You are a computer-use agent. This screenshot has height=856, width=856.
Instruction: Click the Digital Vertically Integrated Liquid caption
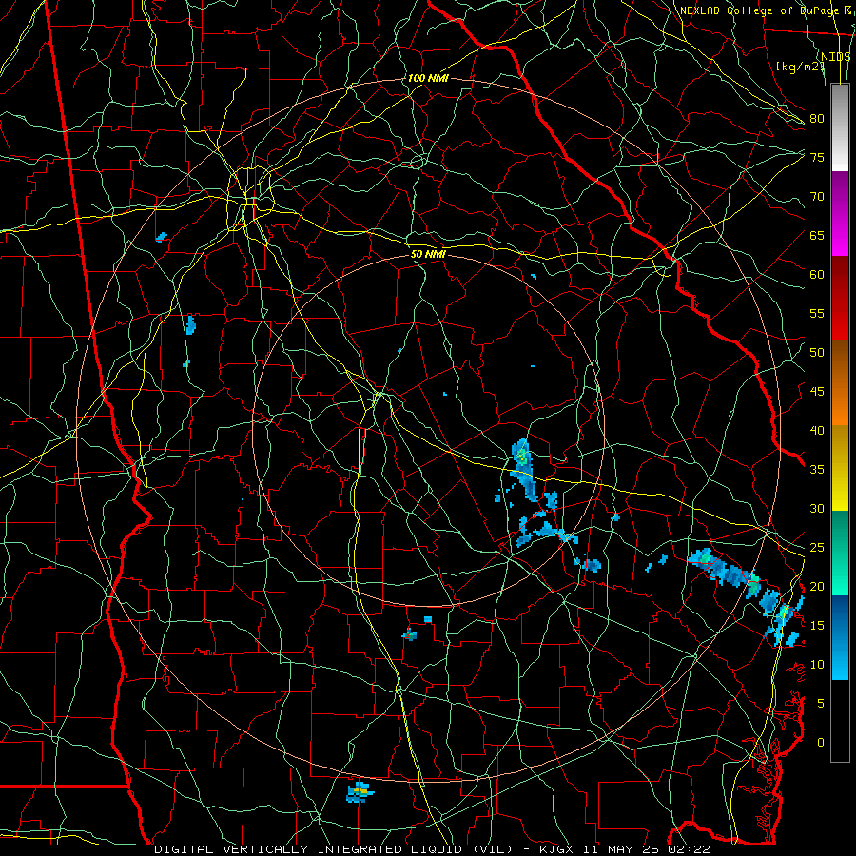point(334,849)
